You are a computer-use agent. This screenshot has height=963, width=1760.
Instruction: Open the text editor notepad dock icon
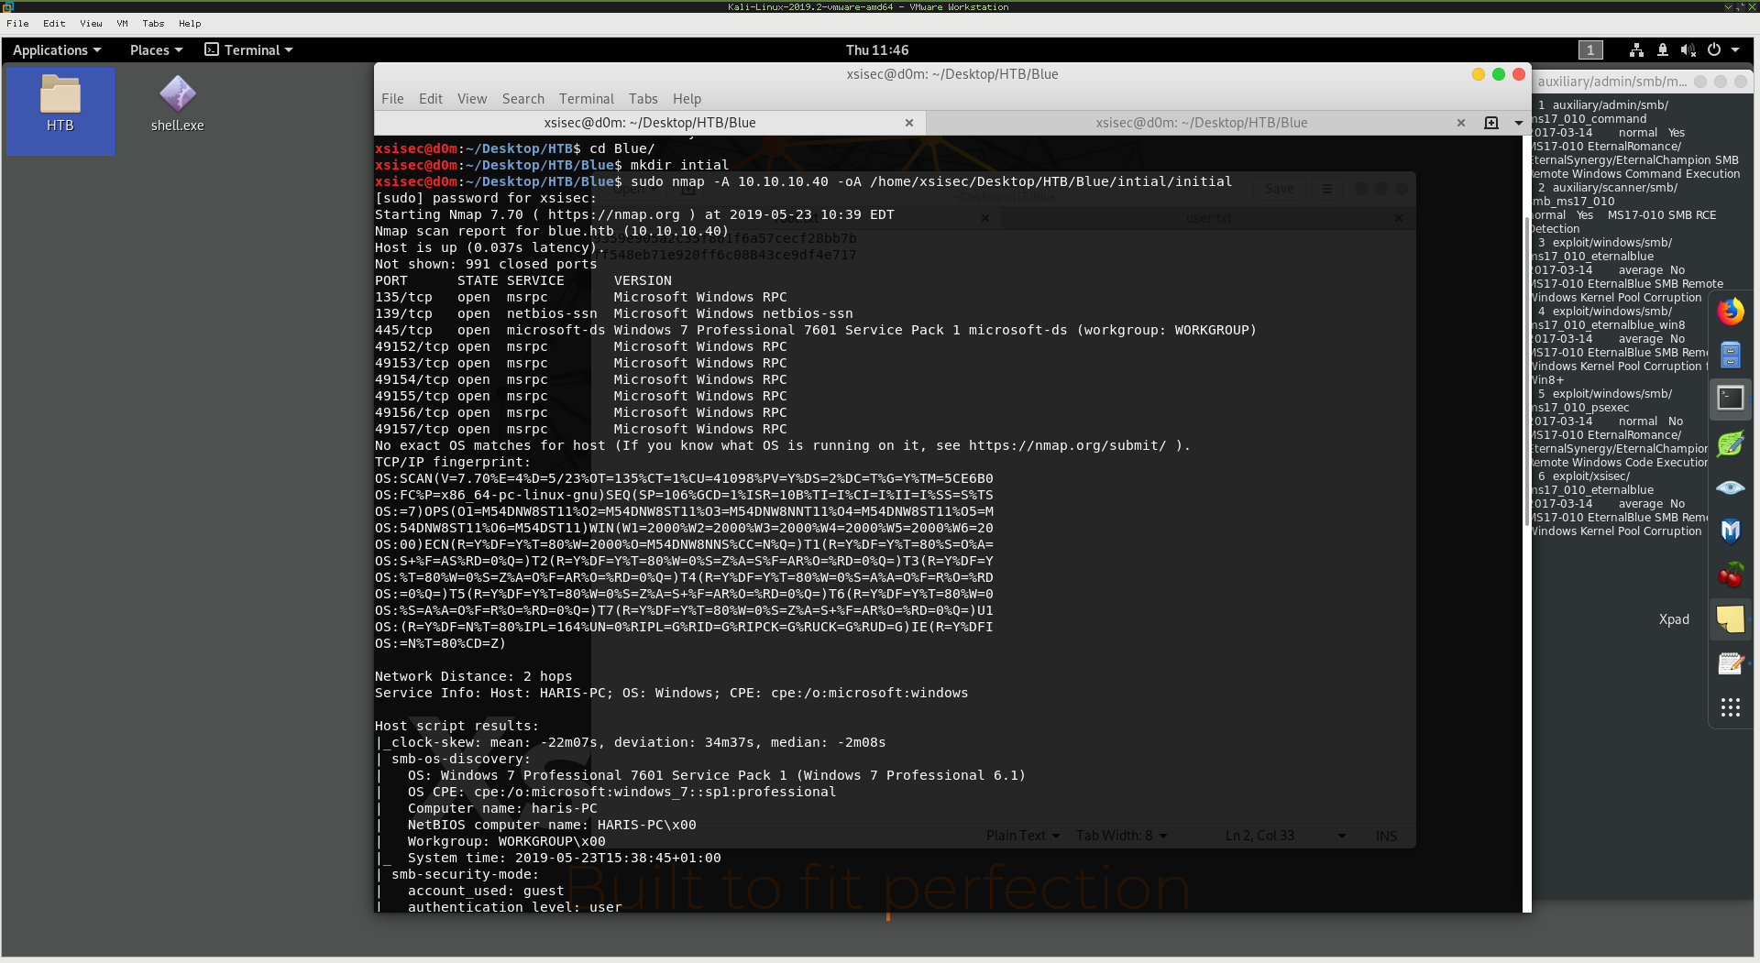pos(1730,662)
